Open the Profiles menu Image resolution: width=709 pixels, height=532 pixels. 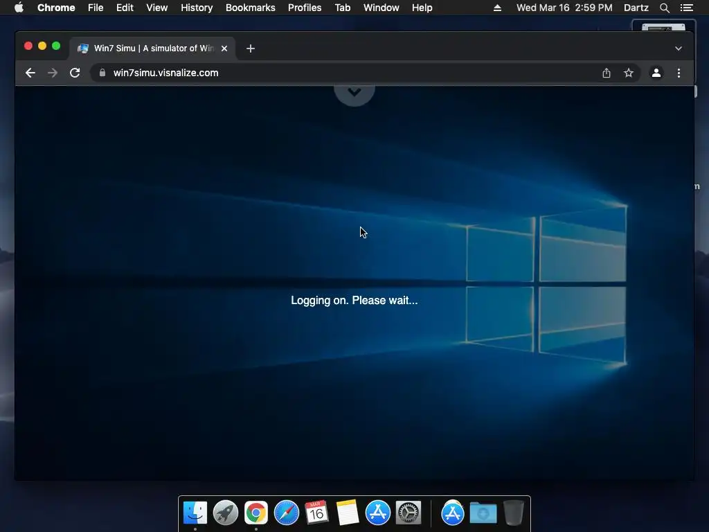coord(305,8)
